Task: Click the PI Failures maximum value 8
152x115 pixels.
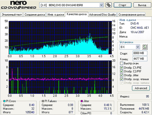Action: pyautogui.click(x=72, y=109)
